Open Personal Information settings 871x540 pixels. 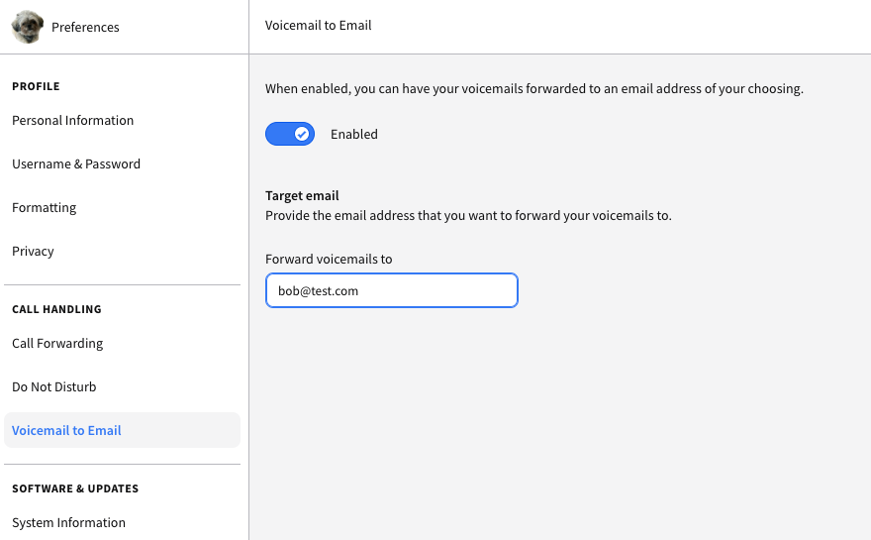[x=73, y=120]
